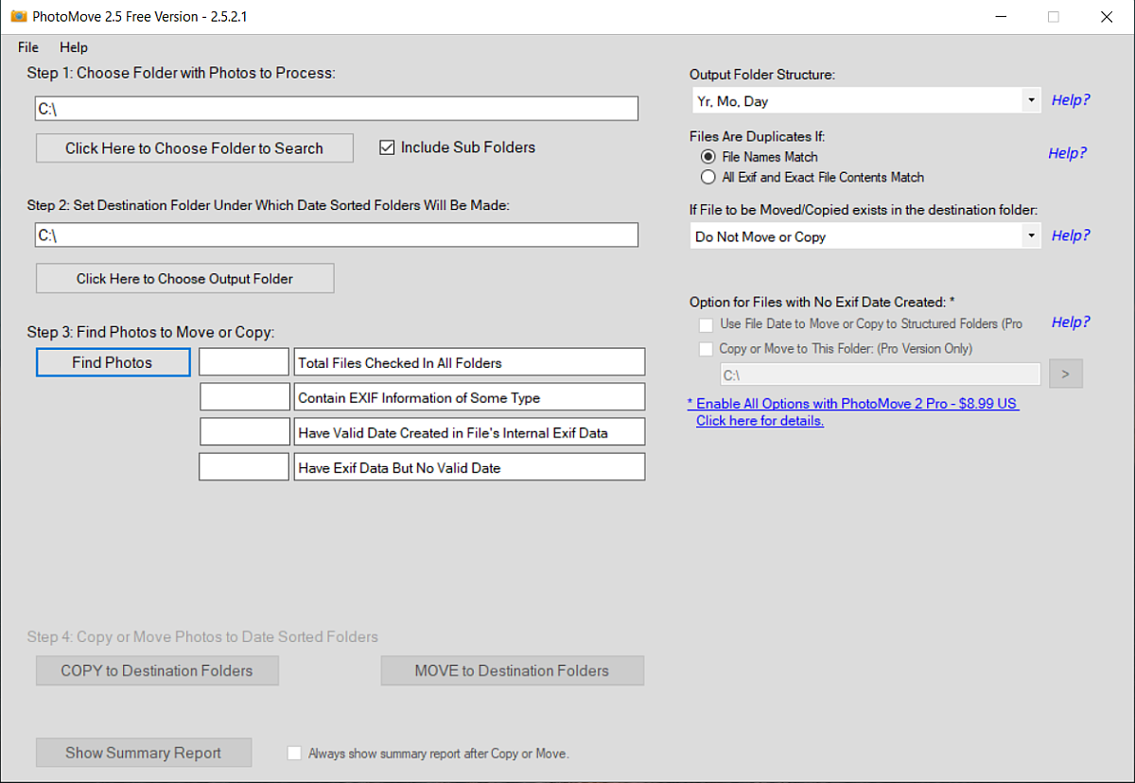Open Help link for No Exif Date option
The width and height of the screenshot is (1135, 783).
click(x=1071, y=322)
